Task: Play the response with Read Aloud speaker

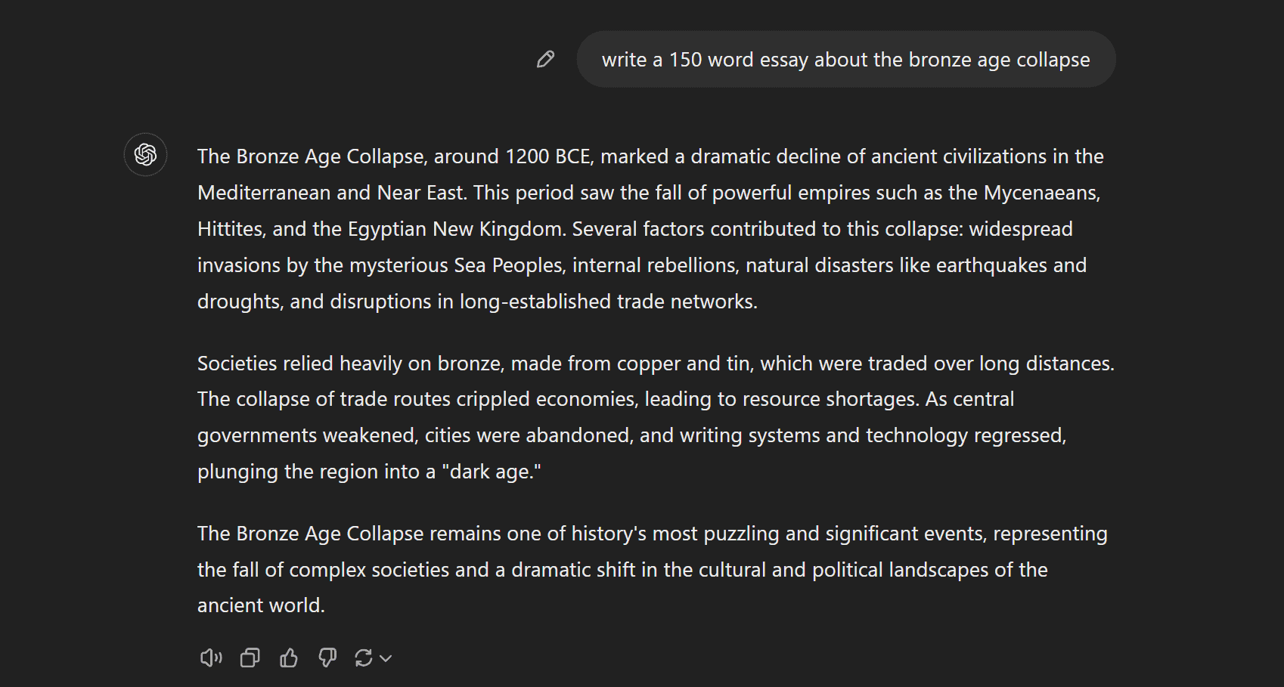Action: 211,658
